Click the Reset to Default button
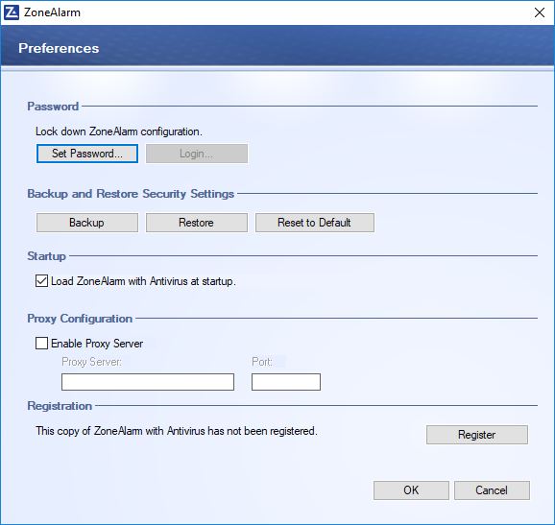 [x=315, y=223]
